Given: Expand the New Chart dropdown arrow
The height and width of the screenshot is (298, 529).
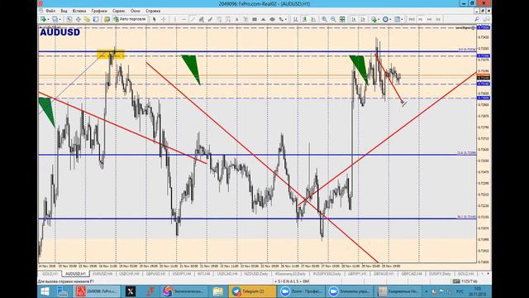Looking at the screenshot, I should [x=48, y=20].
